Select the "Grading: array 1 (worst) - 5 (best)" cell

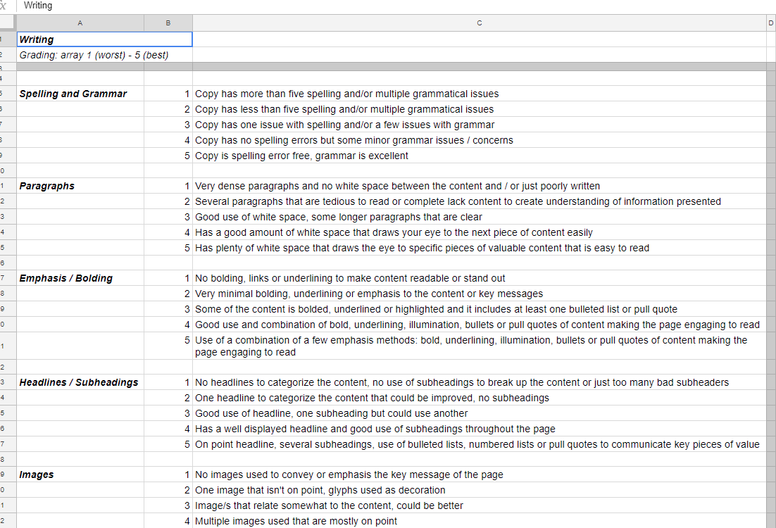pos(94,55)
